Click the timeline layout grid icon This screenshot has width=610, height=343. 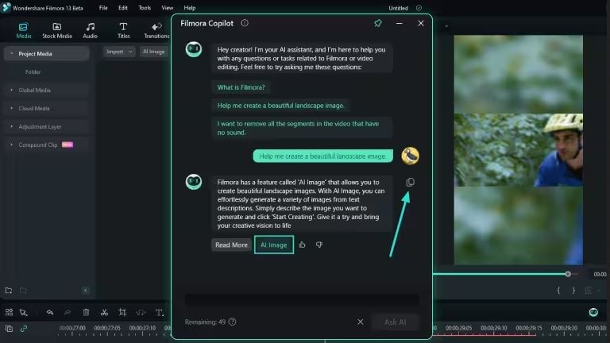[x=9, y=312]
